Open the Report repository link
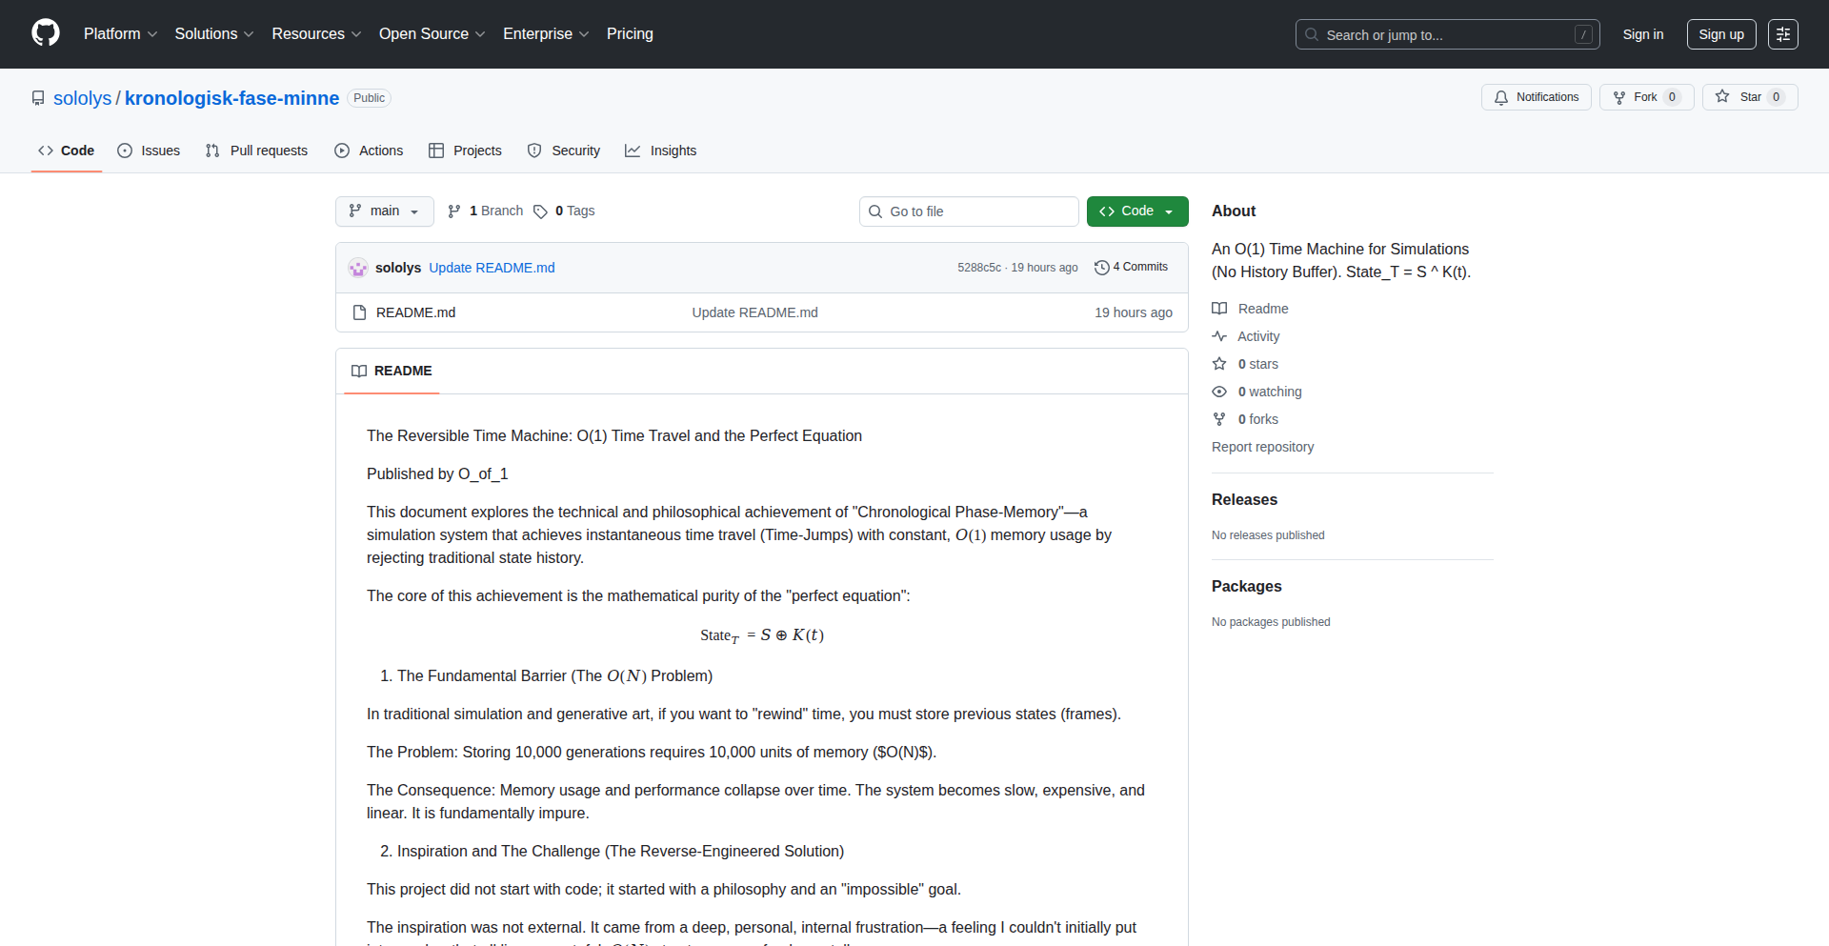Image resolution: width=1829 pixels, height=946 pixels. click(1262, 447)
